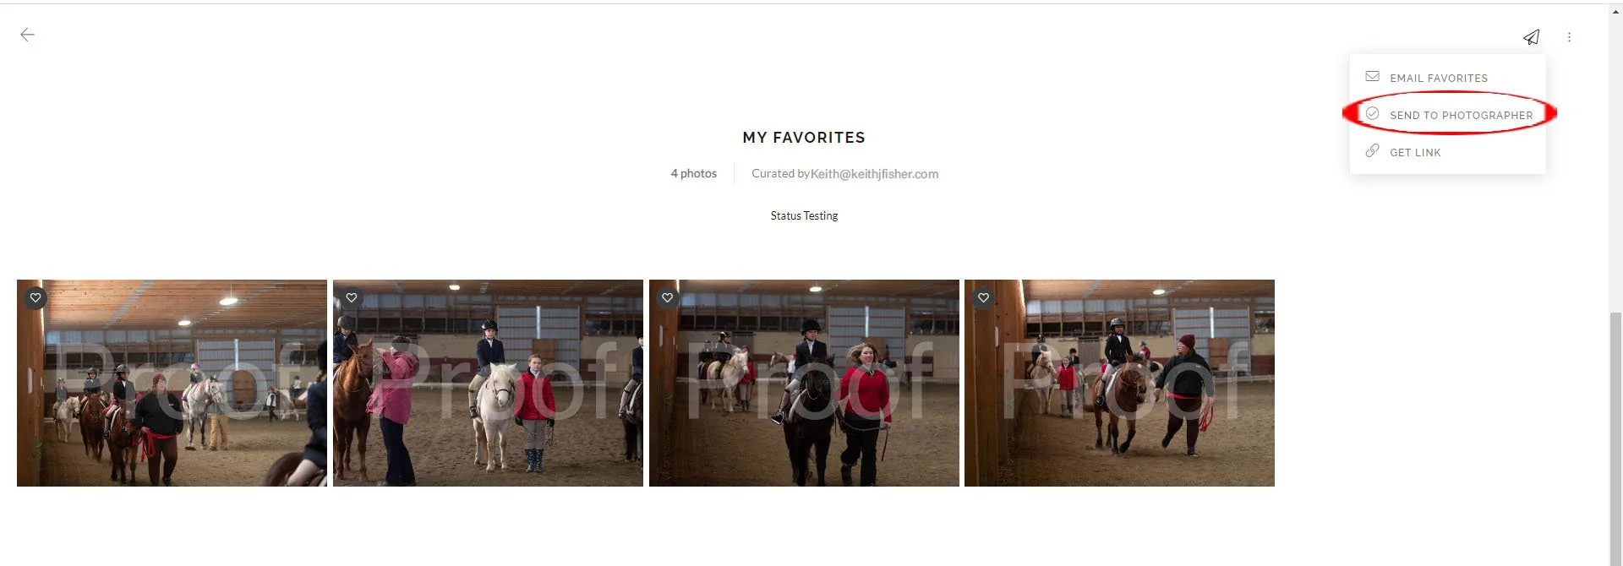The width and height of the screenshot is (1623, 566).
Task: Toggle favorite heart on the fourth photo
Action: click(x=983, y=297)
